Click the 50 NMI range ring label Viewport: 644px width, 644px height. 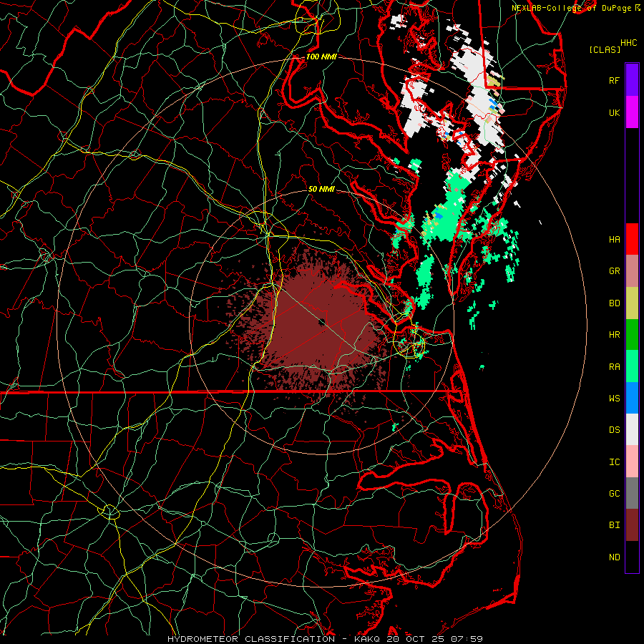(x=321, y=189)
